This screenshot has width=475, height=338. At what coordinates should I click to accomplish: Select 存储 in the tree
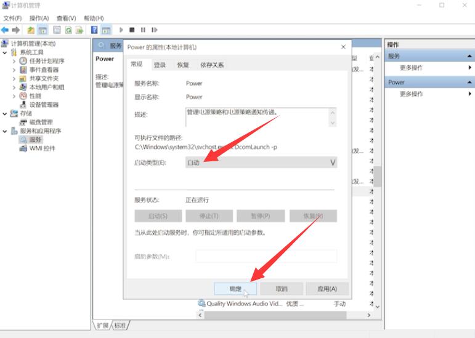(26, 114)
